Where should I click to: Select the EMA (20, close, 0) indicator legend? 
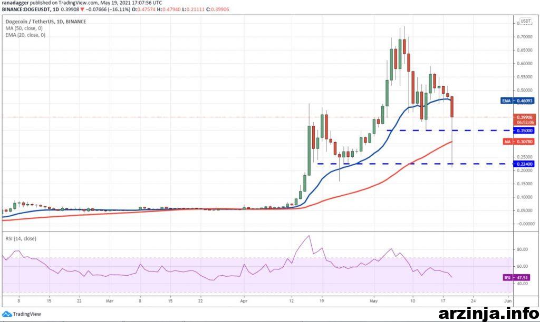coord(25,35)
